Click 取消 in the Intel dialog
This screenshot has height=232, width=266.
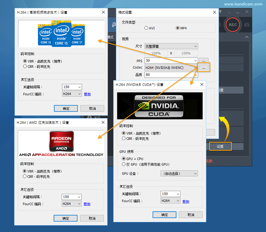[x=92, y=108]
